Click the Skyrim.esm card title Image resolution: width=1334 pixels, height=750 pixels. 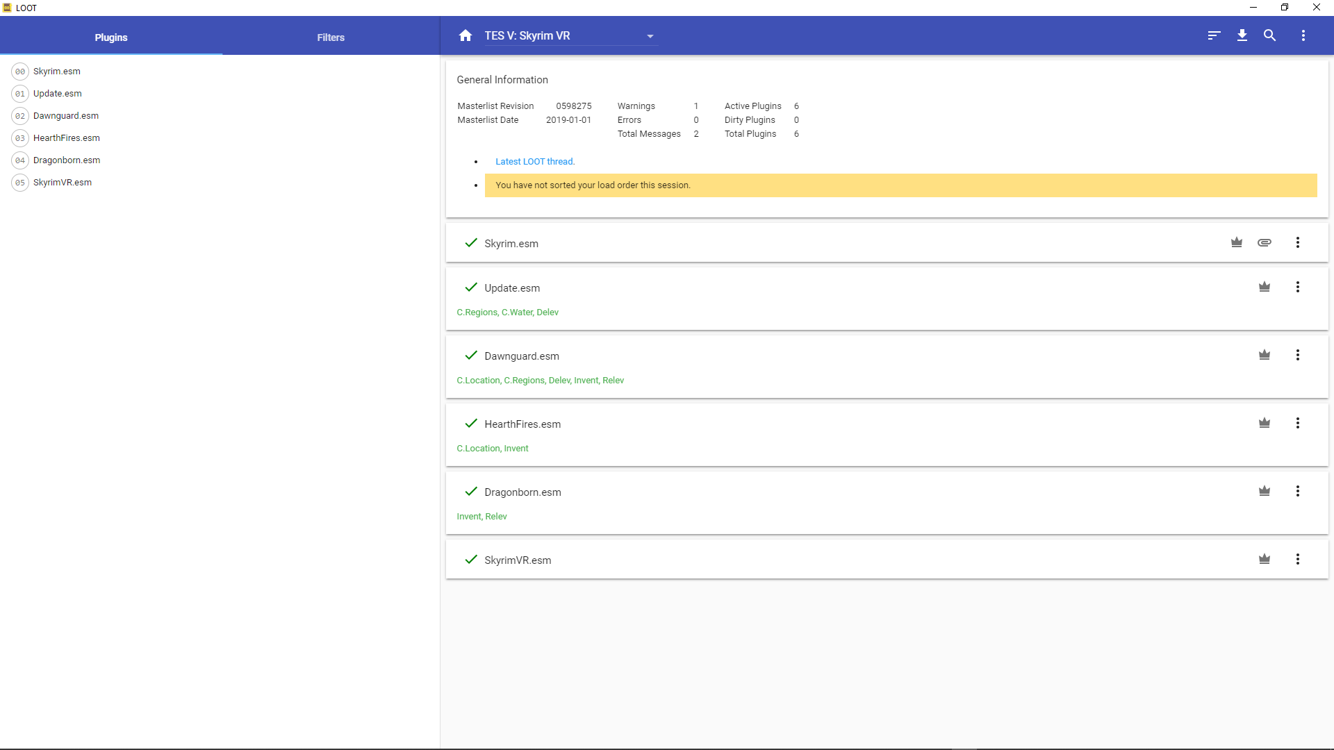coord(511,244)
